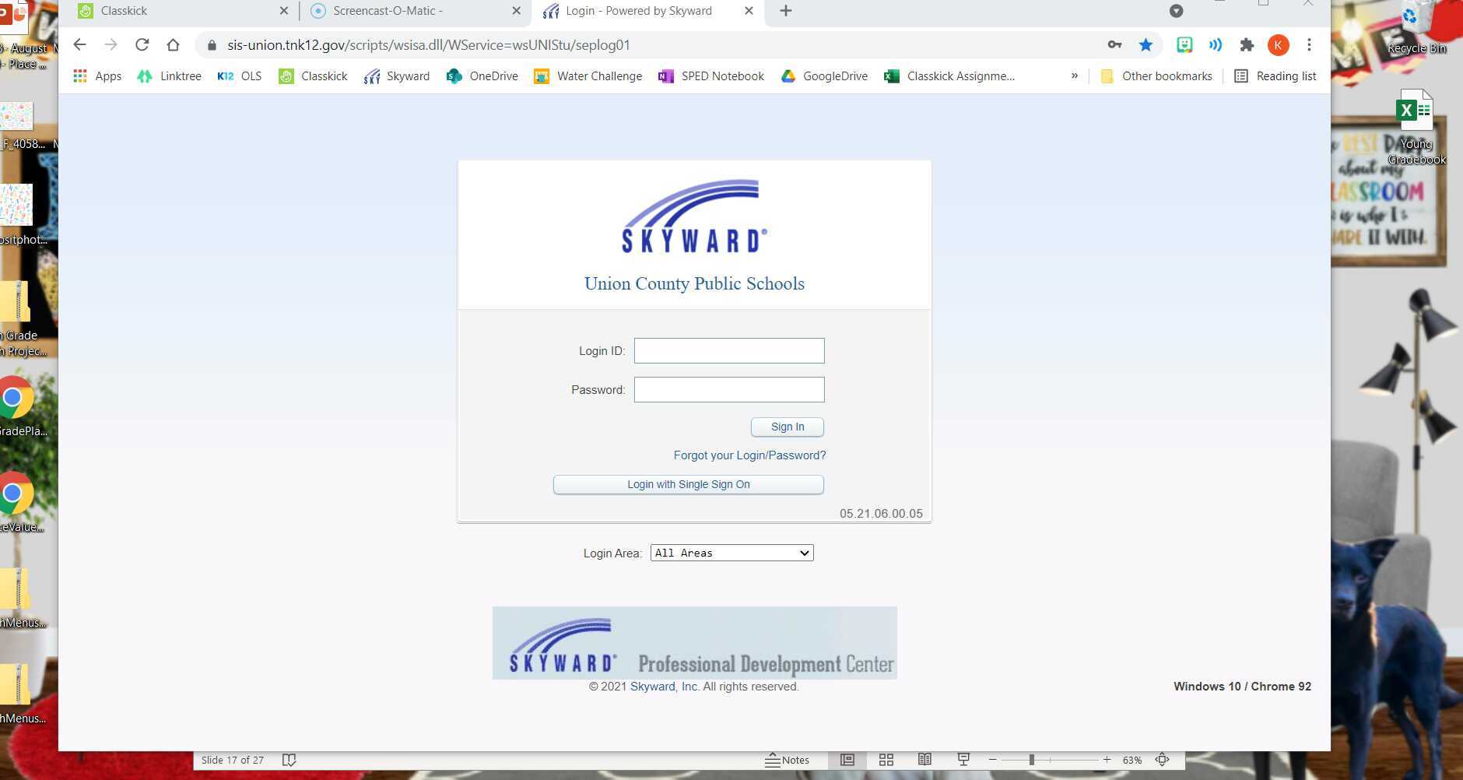Image resolution: width=1463 pixels, height=780 pixels.
Task: Click the 63% zoom level in PowerPoint
Action: point(1132,760)
